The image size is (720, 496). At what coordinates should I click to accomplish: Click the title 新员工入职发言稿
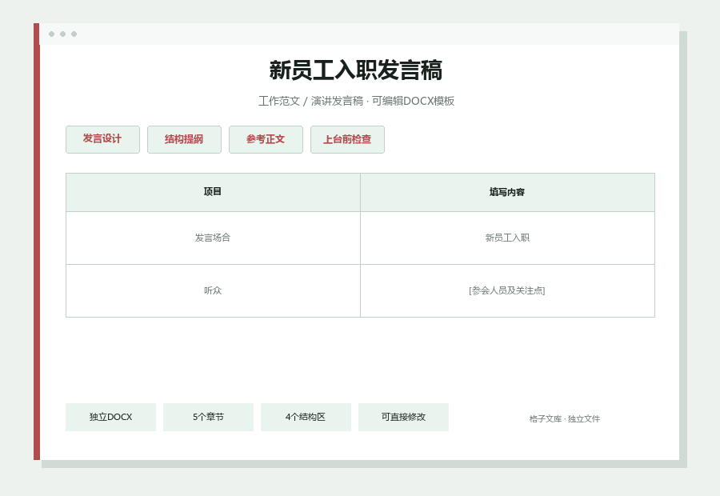[356, 70]
